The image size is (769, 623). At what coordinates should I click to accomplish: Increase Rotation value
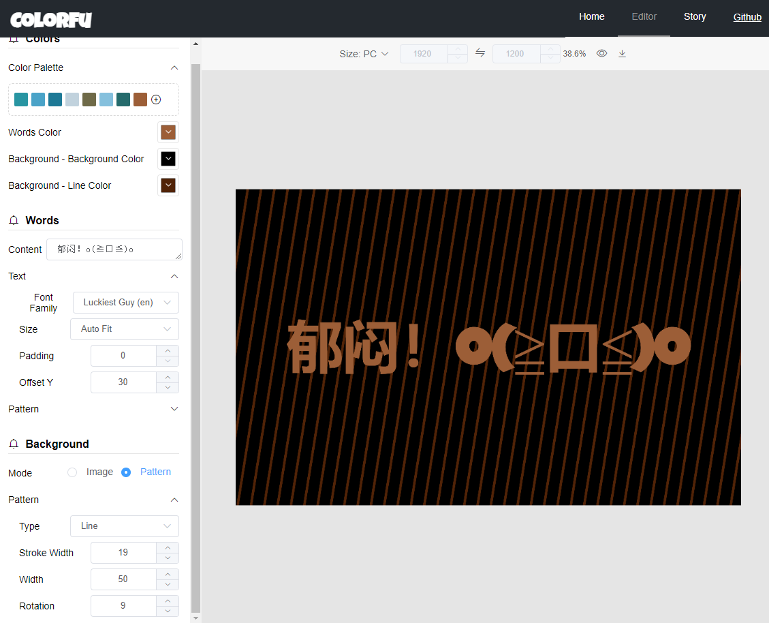pyautogui.click(x=168, y=601)
